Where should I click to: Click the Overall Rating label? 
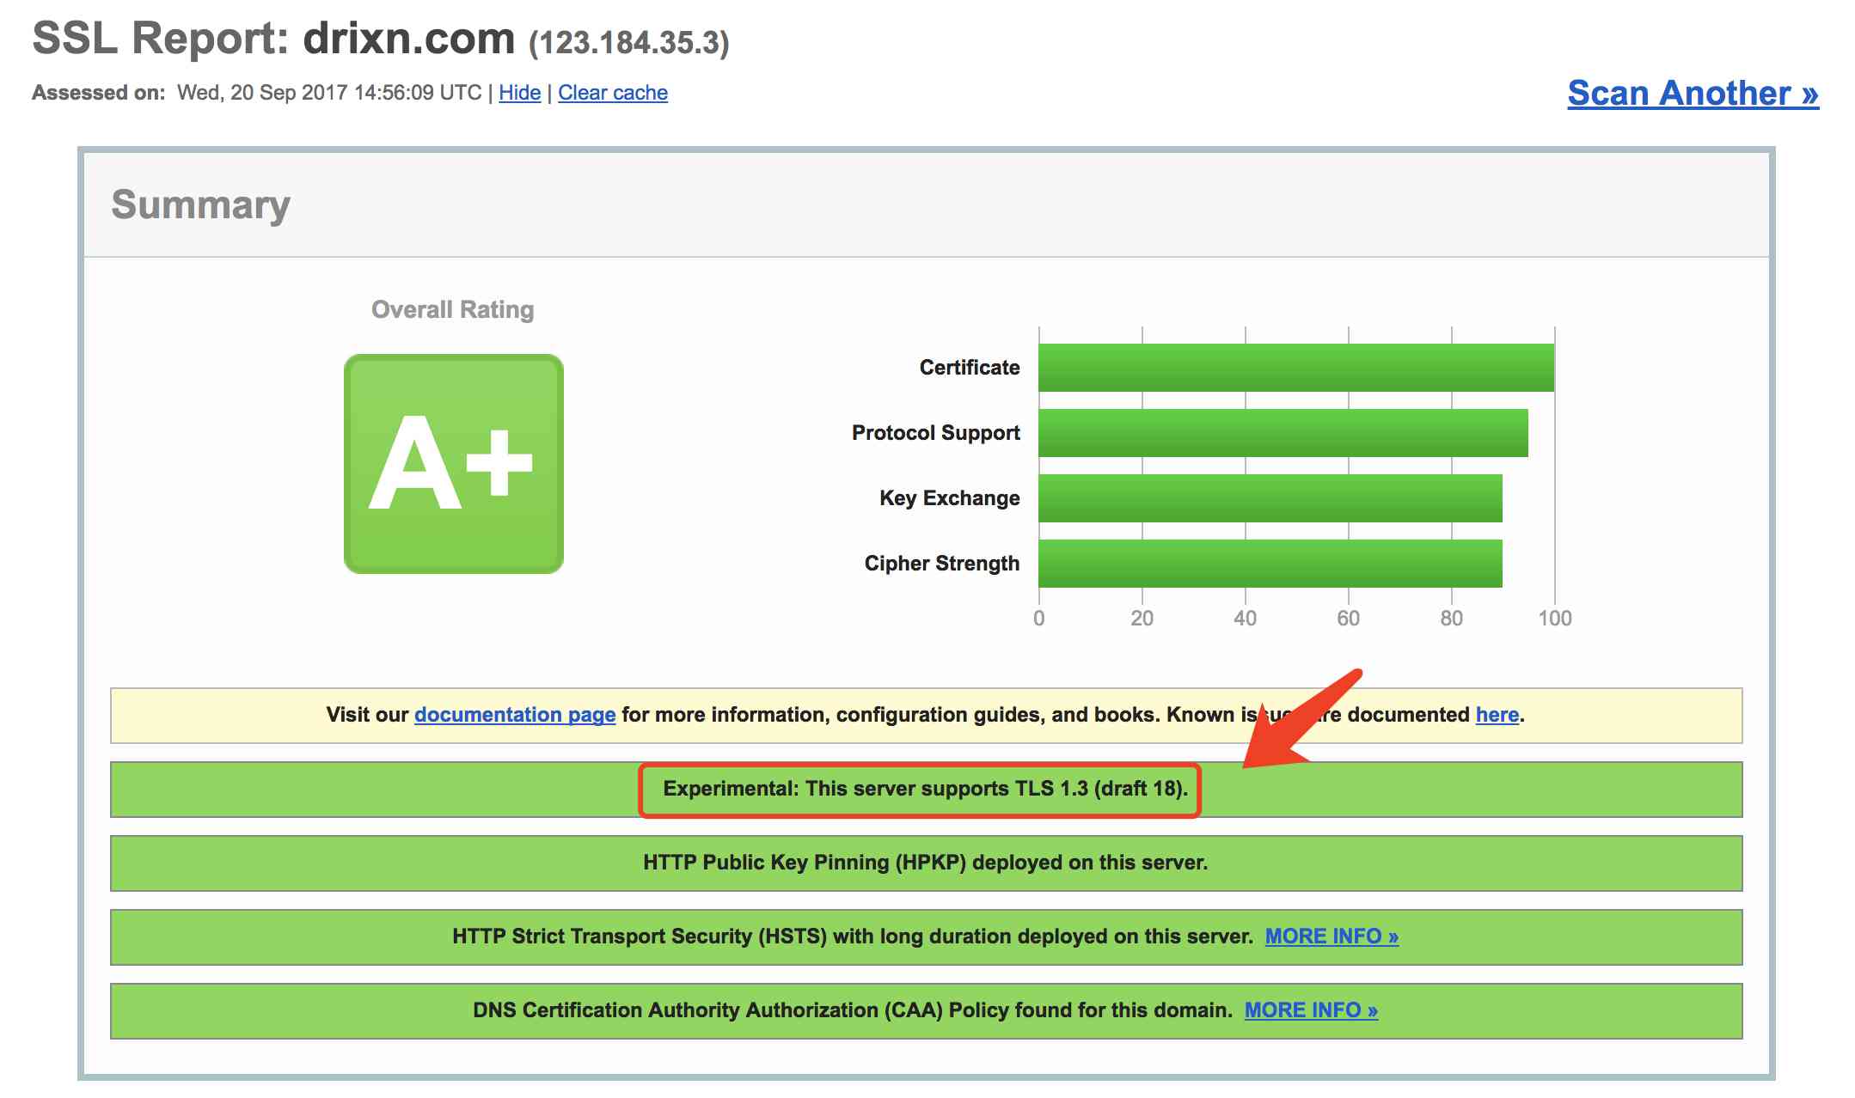tap(453, 309)
